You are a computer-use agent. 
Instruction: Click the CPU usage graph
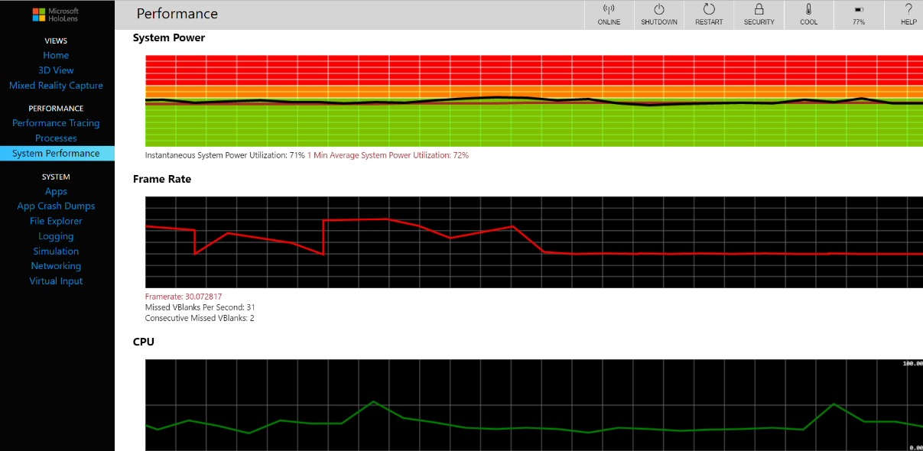click(534, 405)
